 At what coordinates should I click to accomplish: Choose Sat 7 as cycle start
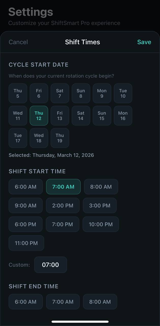tap(60, 93)
